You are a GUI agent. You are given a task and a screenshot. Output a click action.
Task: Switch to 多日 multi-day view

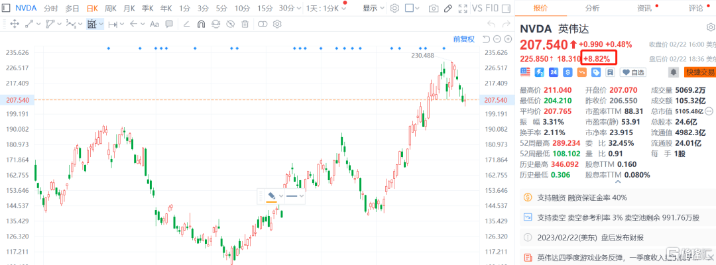tap(72, 8)
